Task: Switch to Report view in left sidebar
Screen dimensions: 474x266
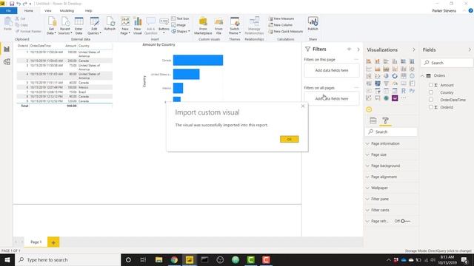Action: coord(7,49)
